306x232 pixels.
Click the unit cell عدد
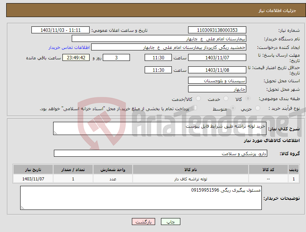[x=113, y=179]
